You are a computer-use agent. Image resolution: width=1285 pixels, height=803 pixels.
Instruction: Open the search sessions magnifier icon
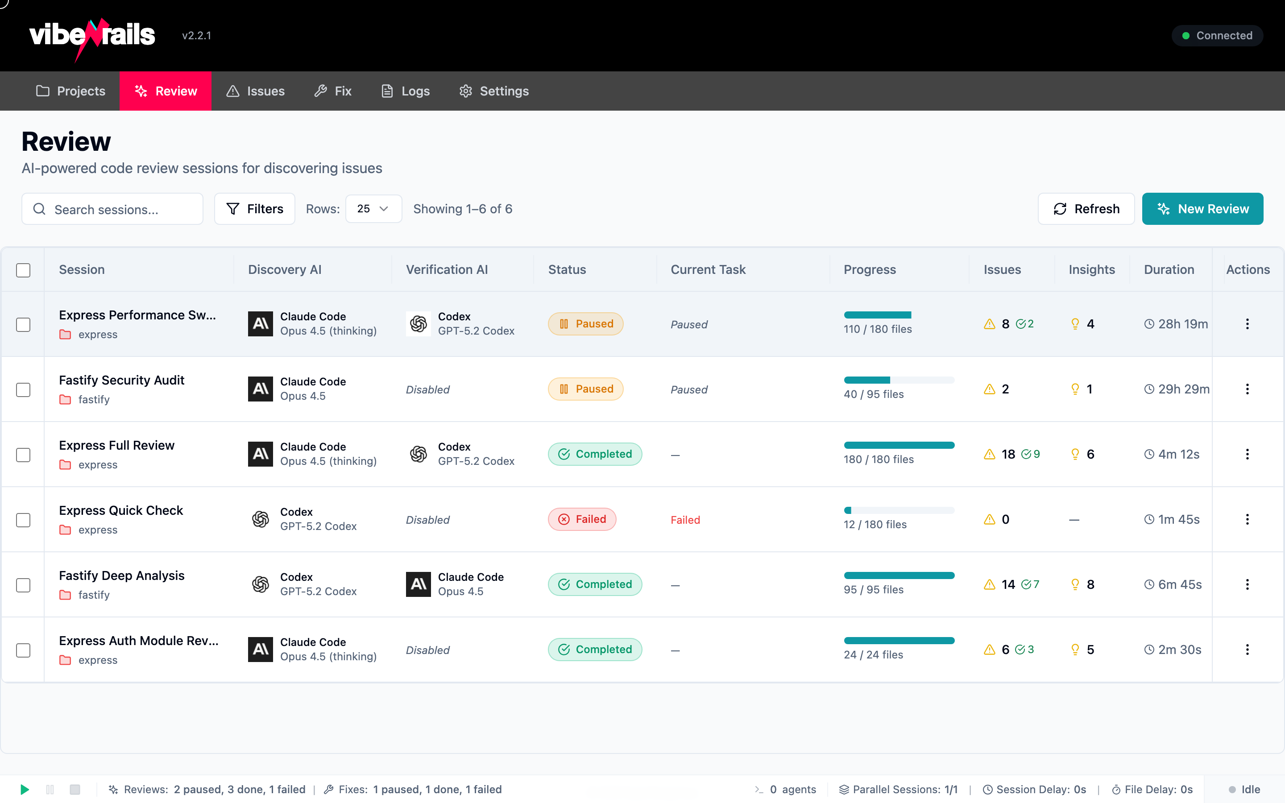click(x=39, y=209)
